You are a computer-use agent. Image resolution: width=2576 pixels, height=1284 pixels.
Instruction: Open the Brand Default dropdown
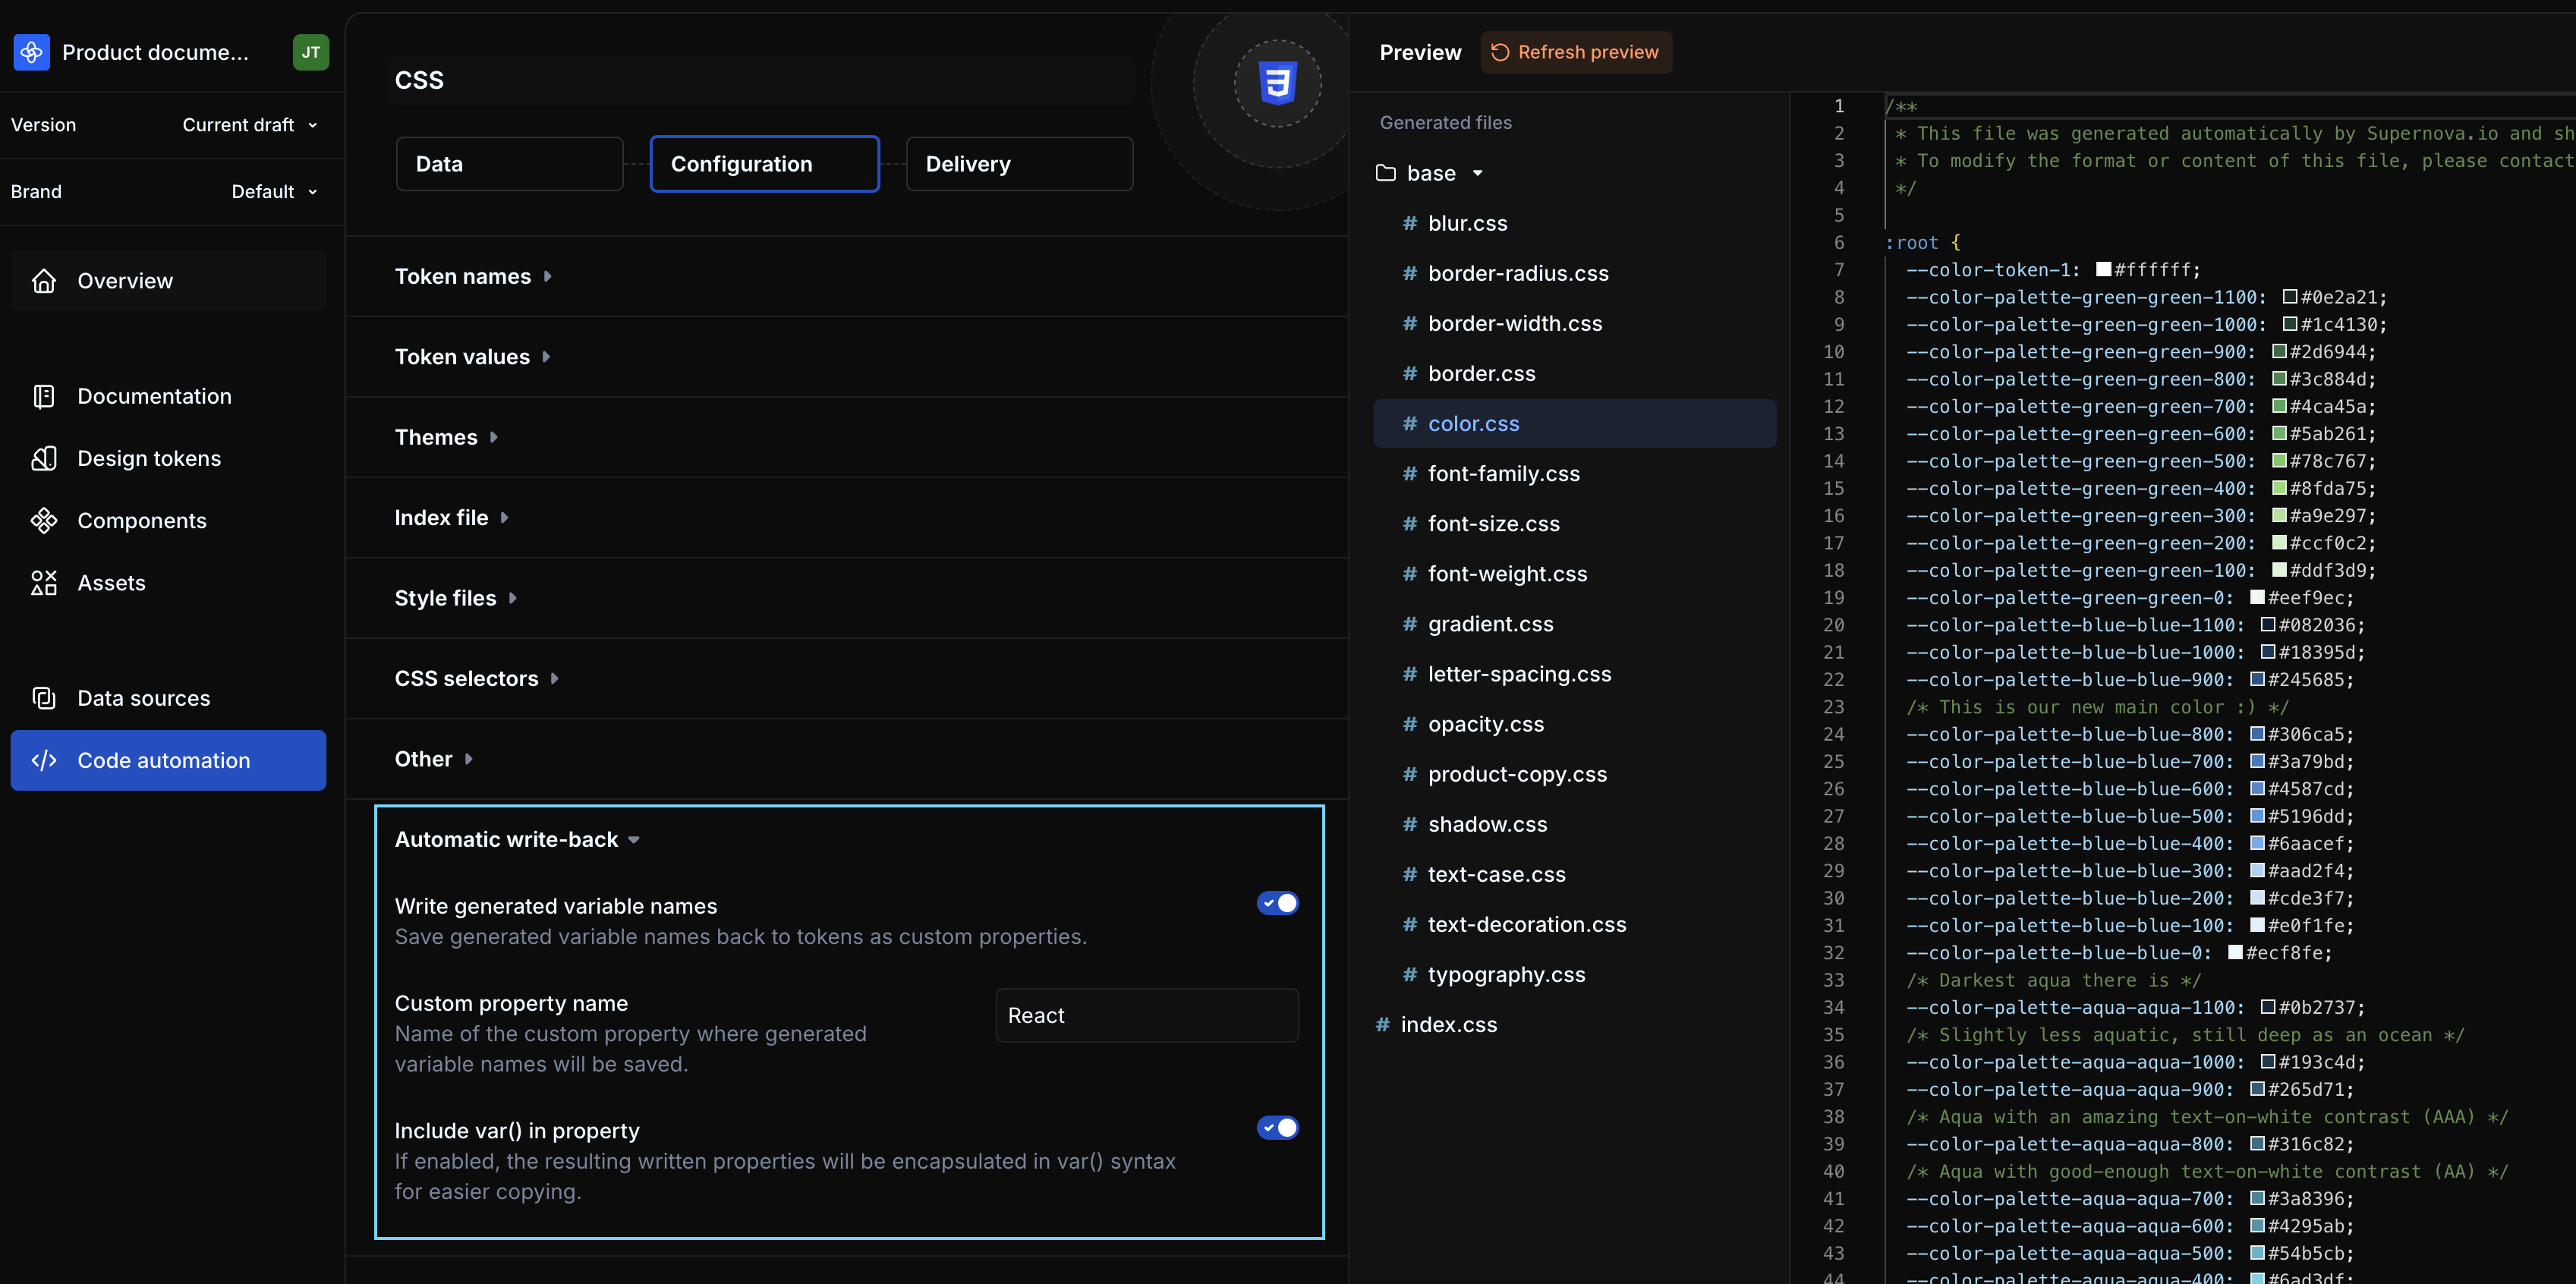(274, 191)
